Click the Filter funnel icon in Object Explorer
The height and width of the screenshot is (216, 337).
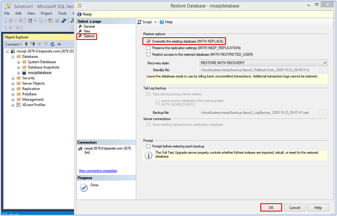[46, 44]
